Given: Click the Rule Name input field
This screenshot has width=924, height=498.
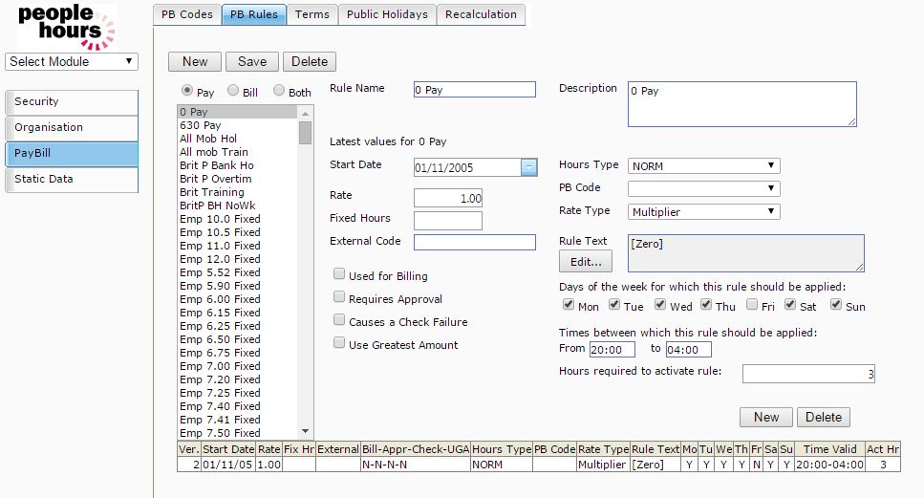Looking at the screenshot, I should tap(474, 90).
